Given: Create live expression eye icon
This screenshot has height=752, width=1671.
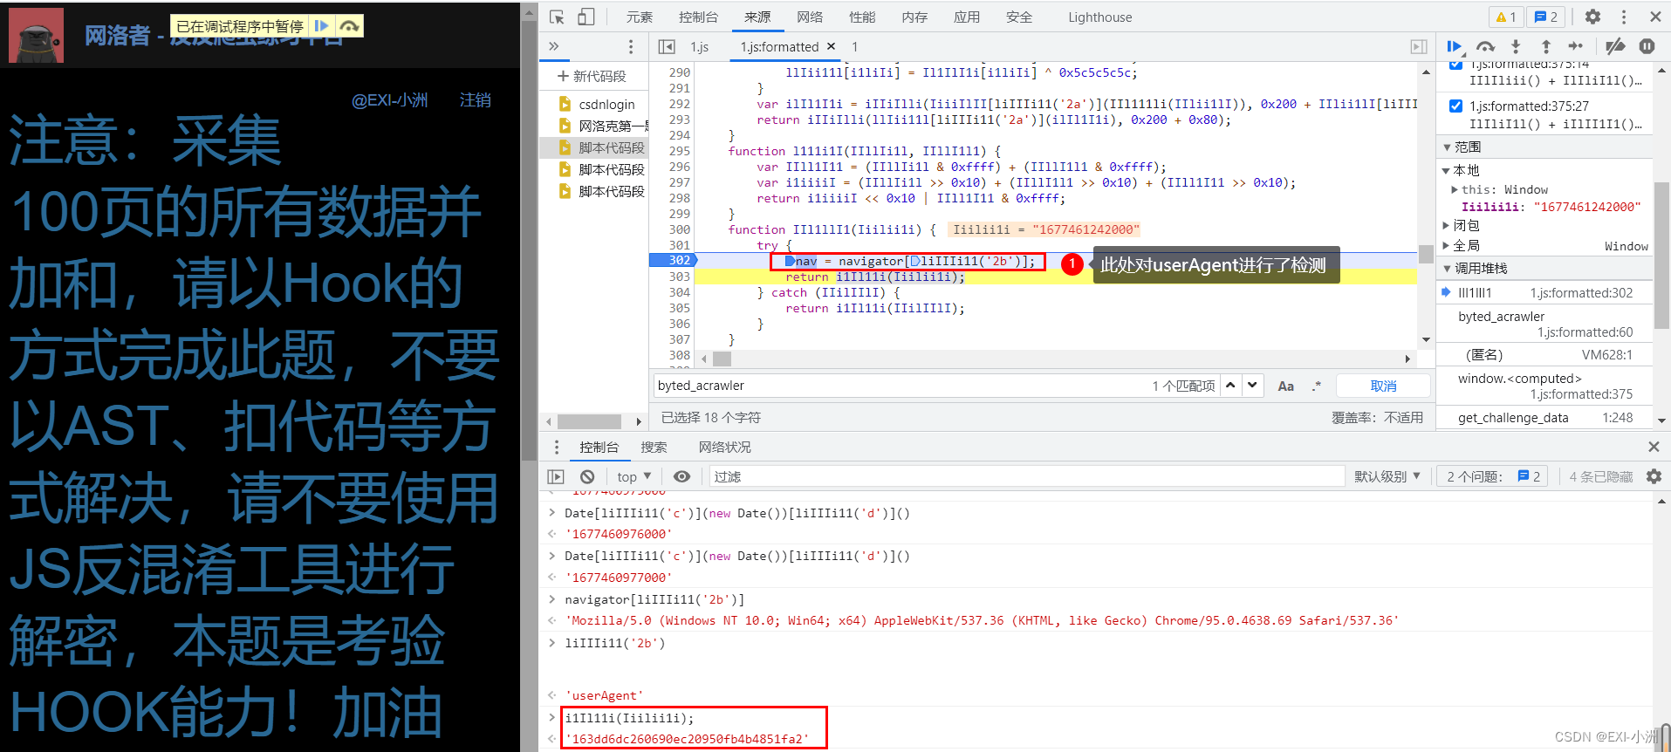Looking at the screenshot, I should 682,476.
